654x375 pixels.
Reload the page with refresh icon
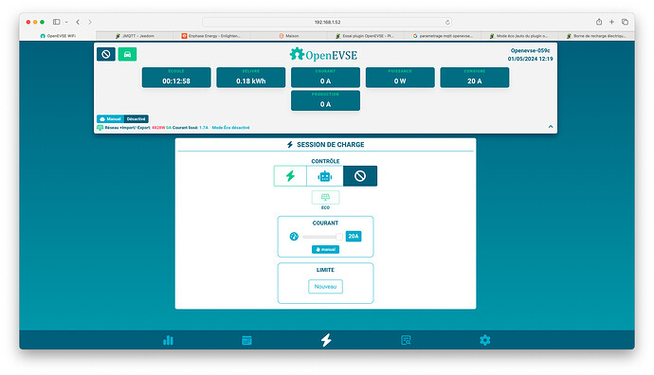click(447, 22)
